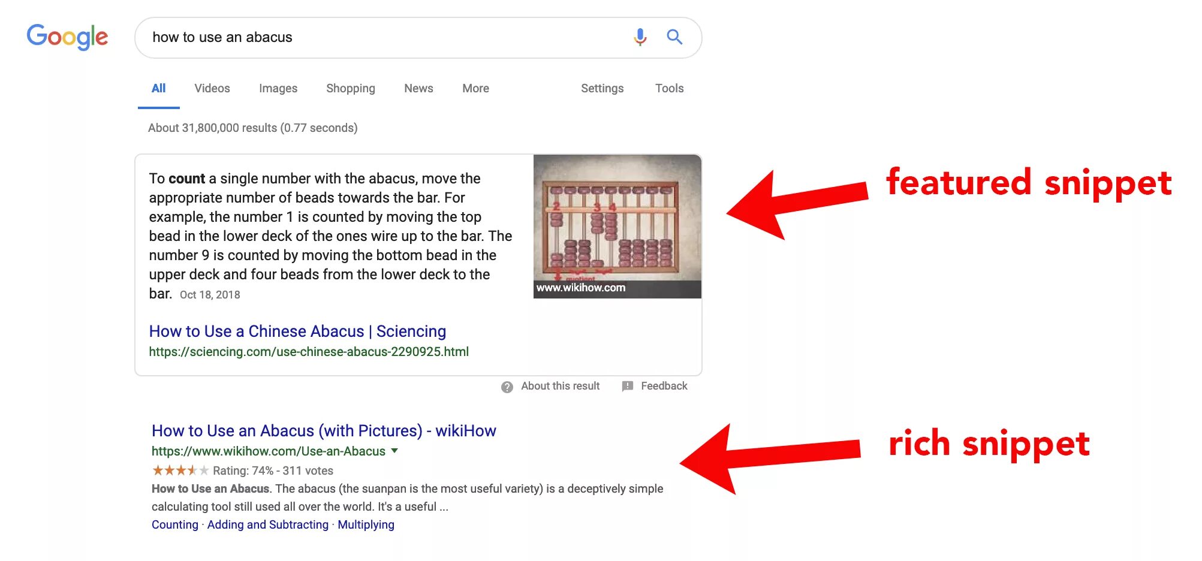The image size is (1202, 561).
Task: Go to the News tab
Action: (418, 88)
